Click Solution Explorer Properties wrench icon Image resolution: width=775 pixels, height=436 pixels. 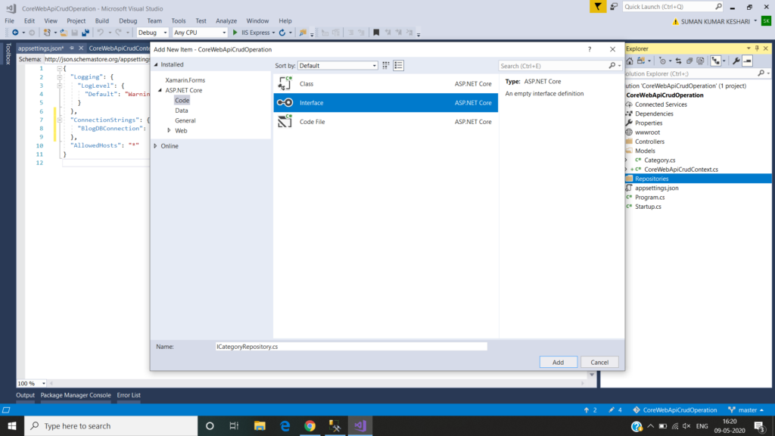[x=736, y=61]
